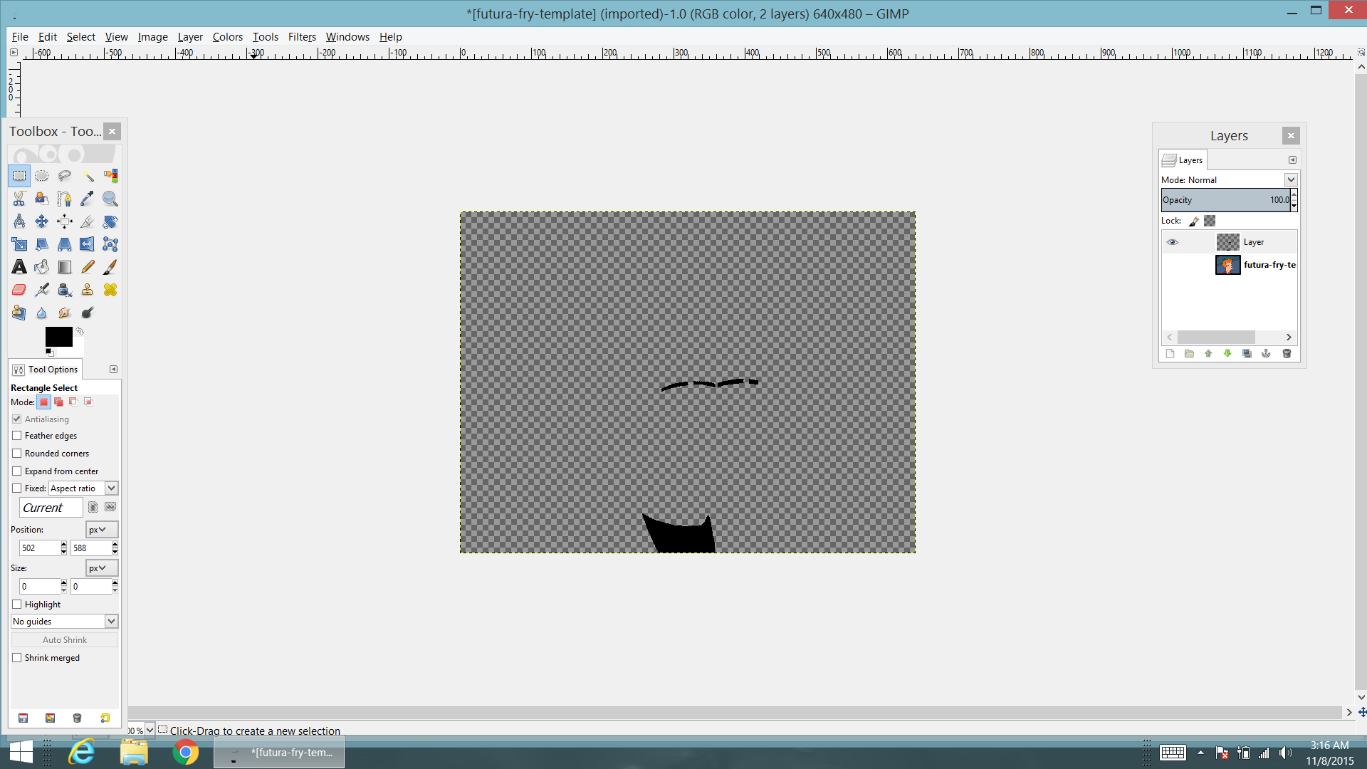Click the Auto Shrink button
1367x769 pixels.
65,640
